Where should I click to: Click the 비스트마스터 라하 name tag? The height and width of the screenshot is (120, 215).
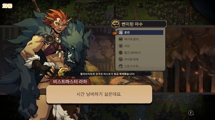coord(70,82)
